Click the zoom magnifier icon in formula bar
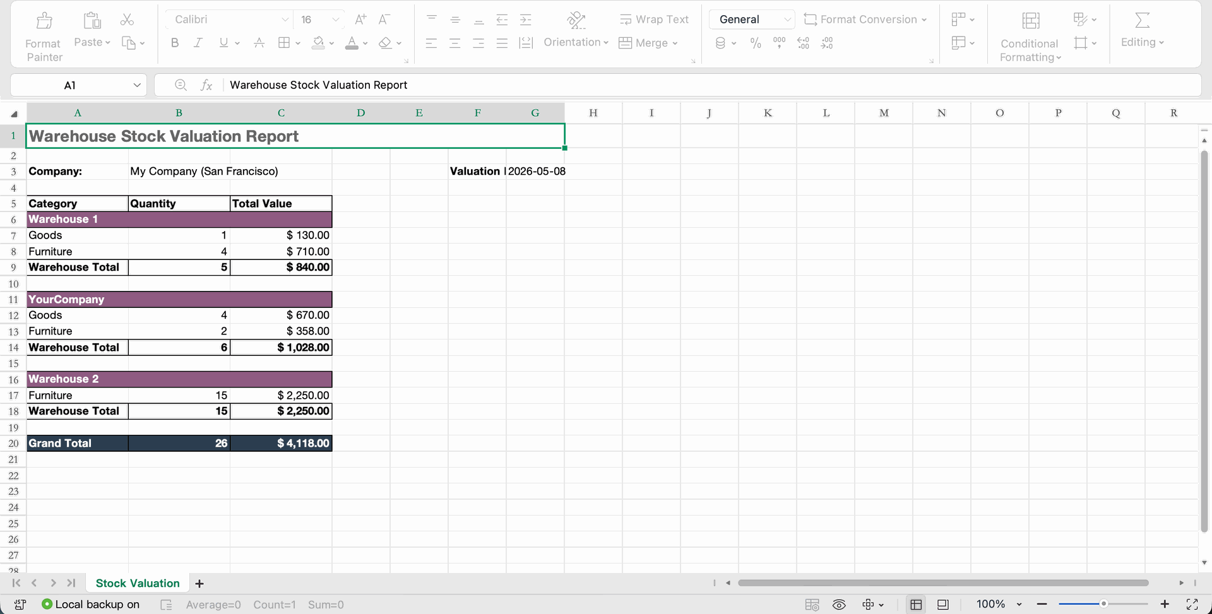Viewport: 1212px width, 614px height. [181, 85]
